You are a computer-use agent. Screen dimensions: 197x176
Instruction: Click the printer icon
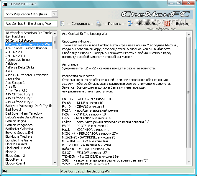point(98,24)
